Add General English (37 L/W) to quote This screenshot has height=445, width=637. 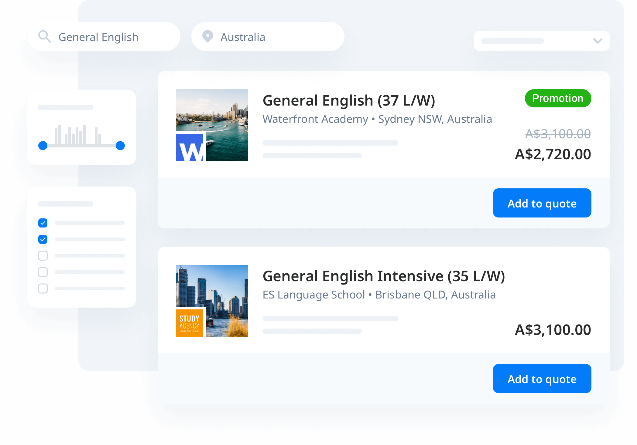tap(542, 203)
